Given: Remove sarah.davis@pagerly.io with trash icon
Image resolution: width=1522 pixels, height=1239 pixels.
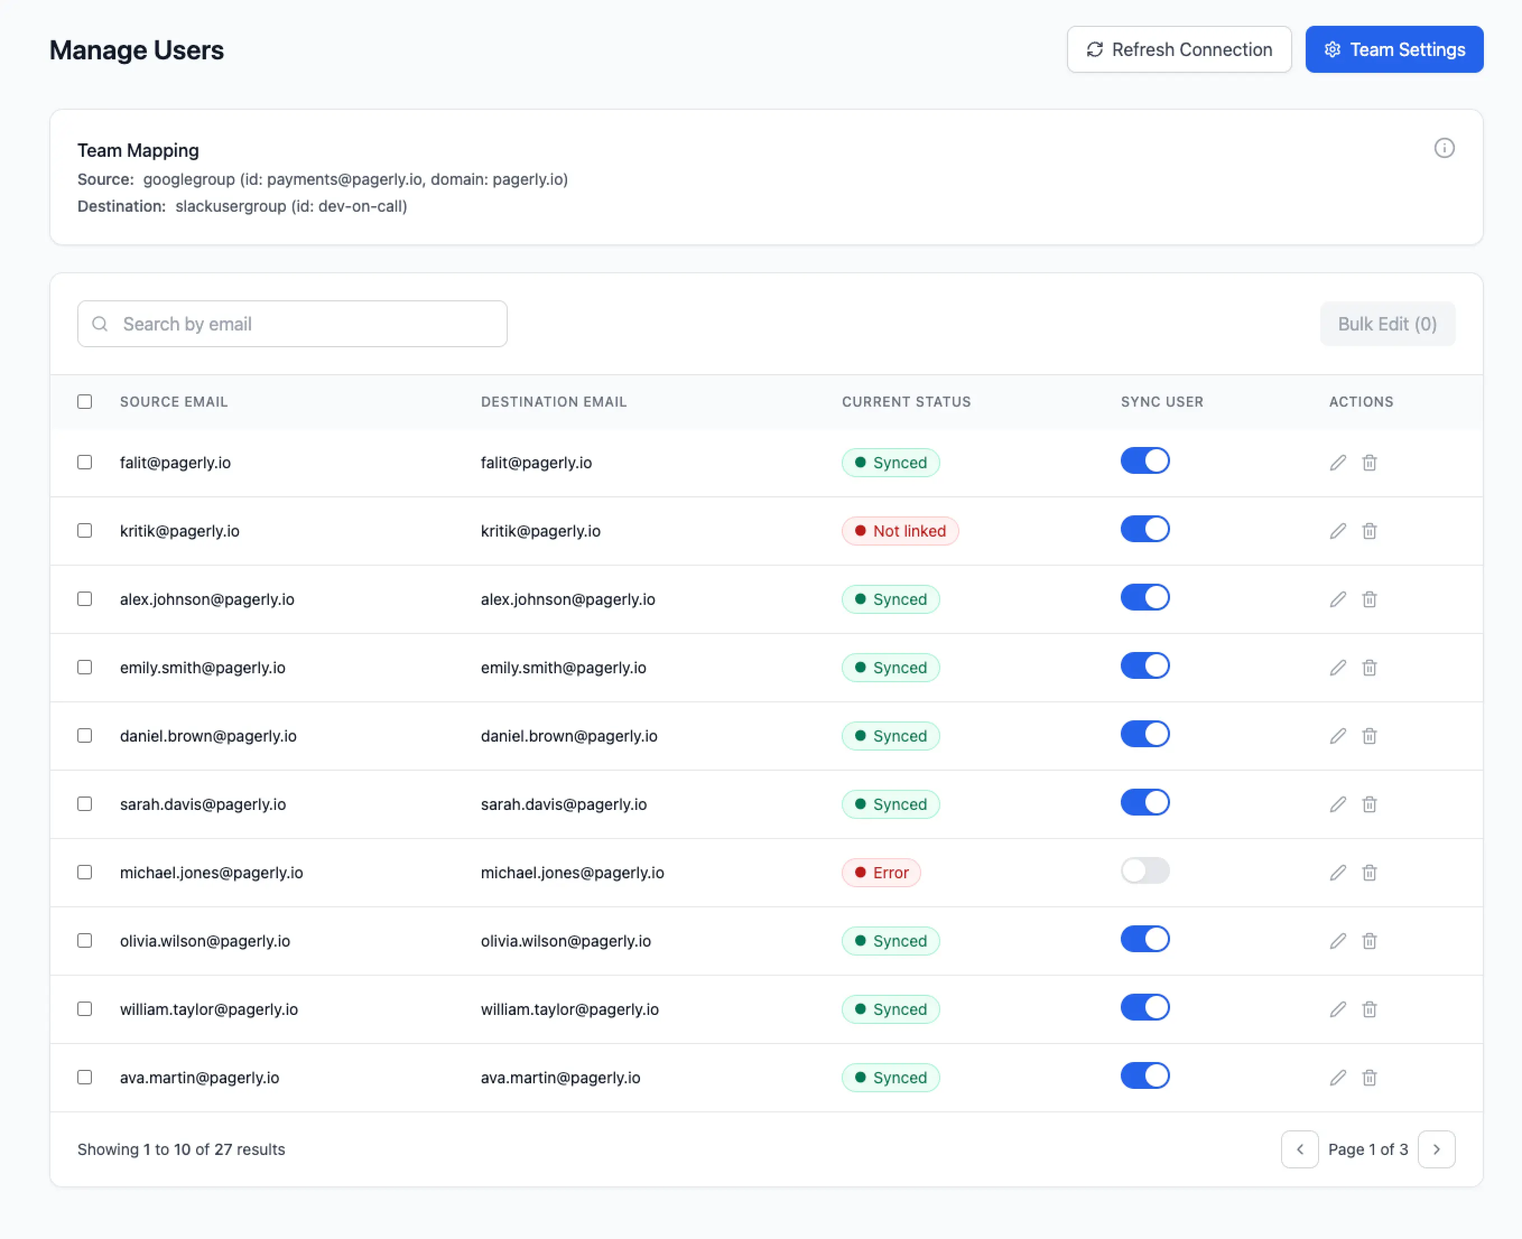Looking at the screenshot, I should click(1368, 804).
